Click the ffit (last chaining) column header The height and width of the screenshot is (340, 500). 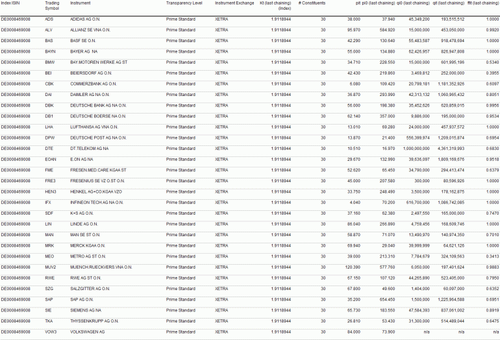(483, 3)
